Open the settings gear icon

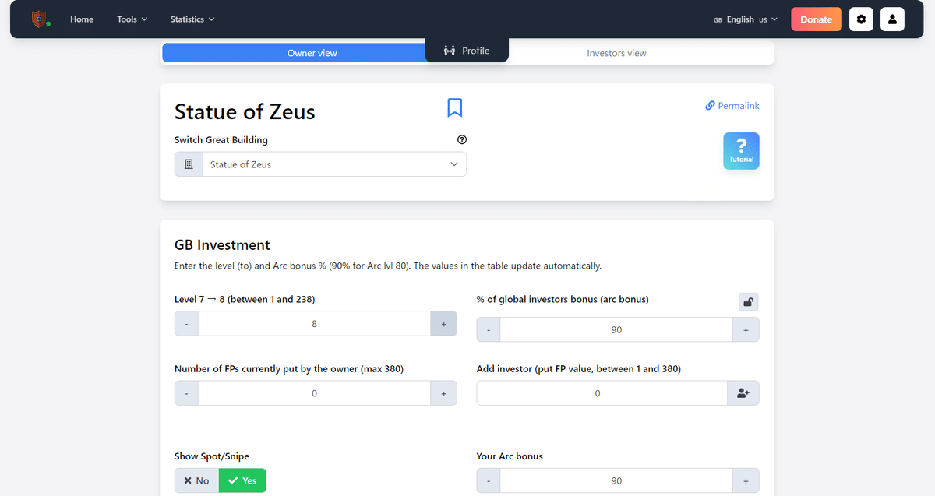click(x=861, y=19)
